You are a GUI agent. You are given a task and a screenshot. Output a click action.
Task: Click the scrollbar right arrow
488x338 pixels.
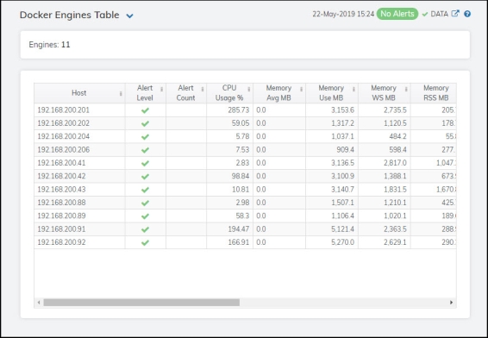[451, 303]
